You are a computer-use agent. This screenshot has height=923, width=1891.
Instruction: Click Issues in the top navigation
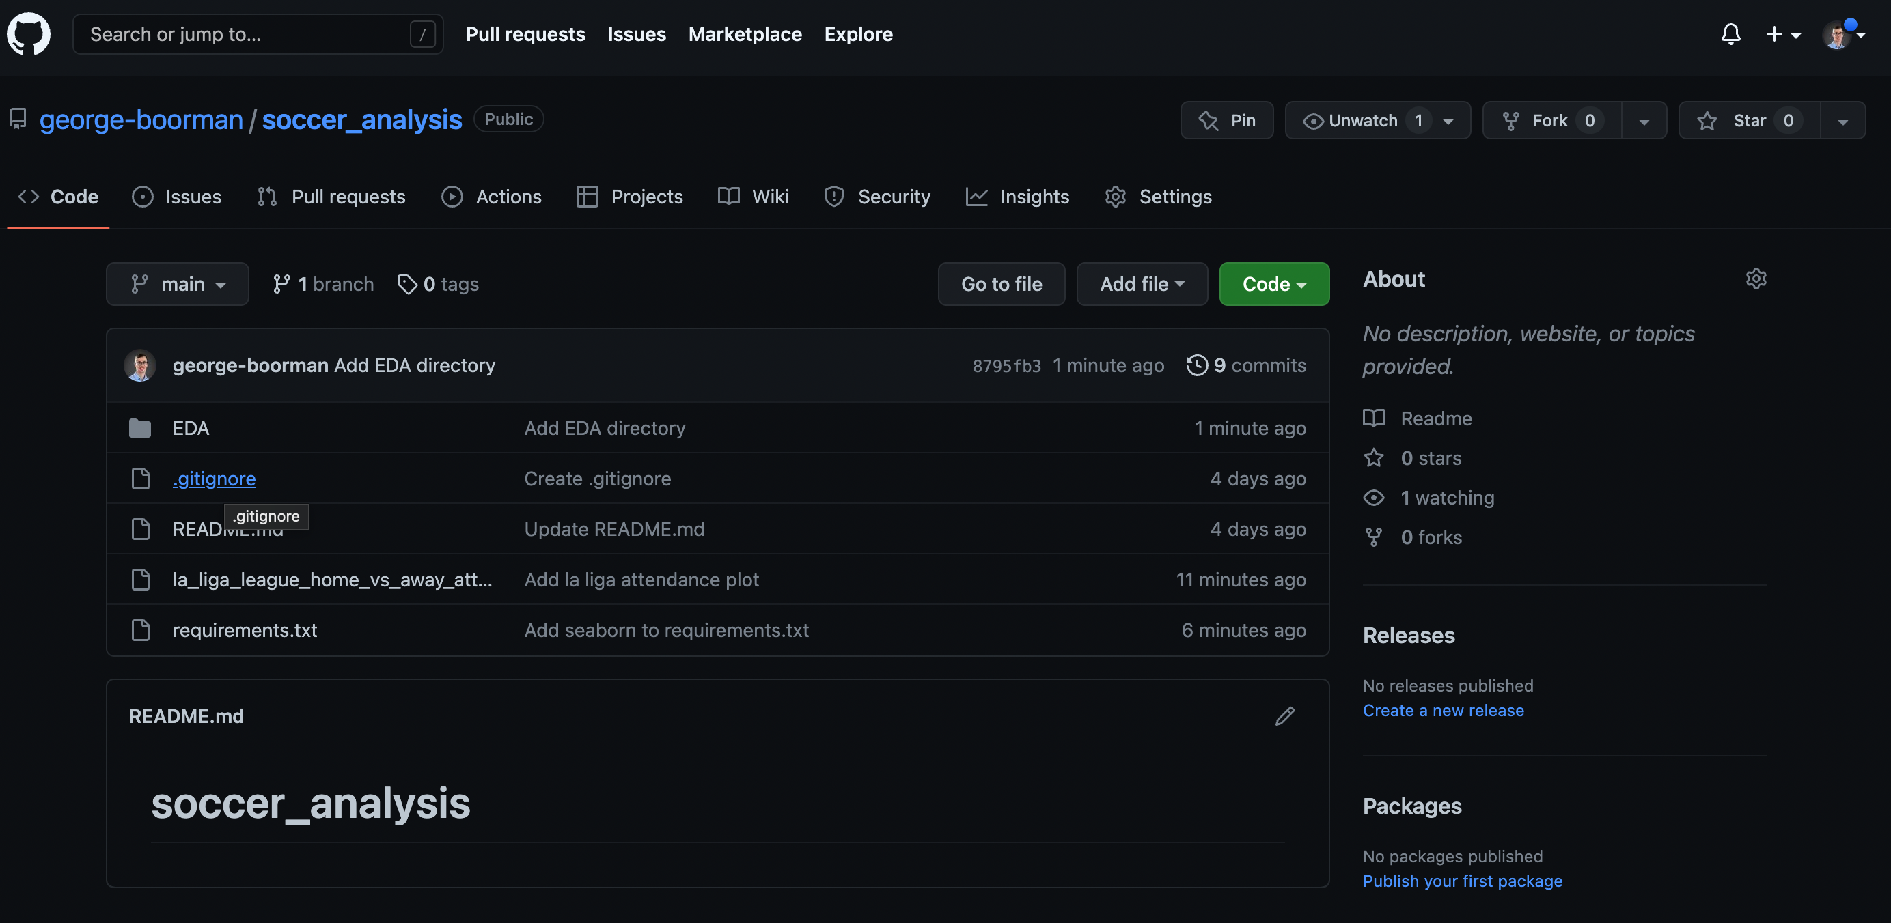[x=637, y=33]
